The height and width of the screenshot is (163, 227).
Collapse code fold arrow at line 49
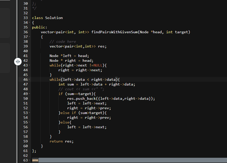pos(29,94)
